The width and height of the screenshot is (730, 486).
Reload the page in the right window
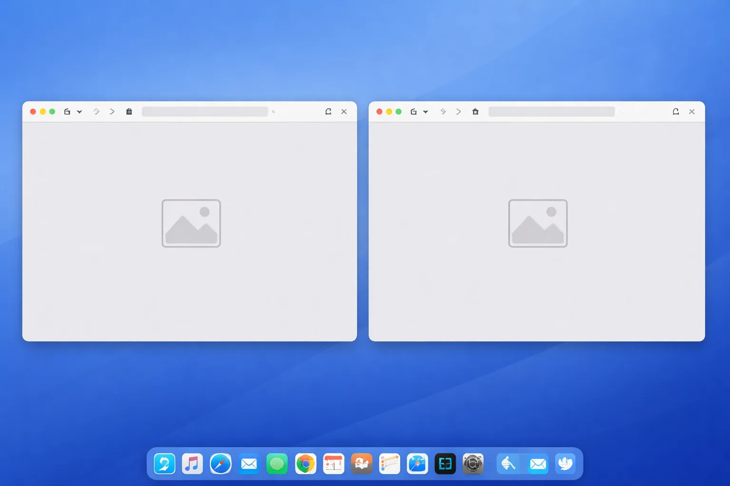tap(675, 112)
